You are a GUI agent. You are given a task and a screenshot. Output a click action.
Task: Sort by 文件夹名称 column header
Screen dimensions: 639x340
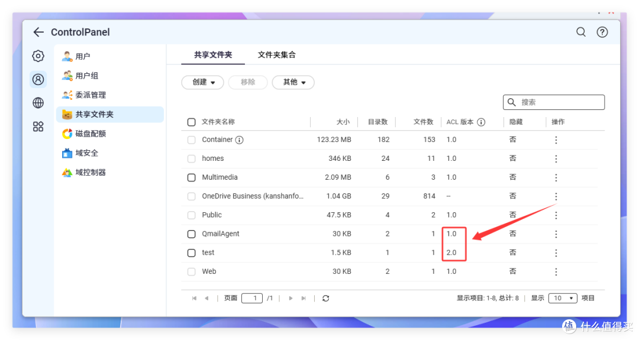218,122
